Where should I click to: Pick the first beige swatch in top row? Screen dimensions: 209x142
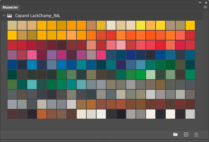click(x=12, y=25)
